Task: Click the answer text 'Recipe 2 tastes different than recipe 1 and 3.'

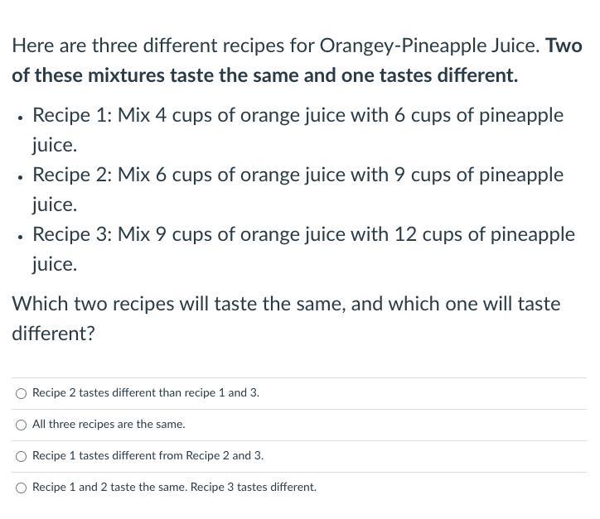Action: click(x=146, y=393)
